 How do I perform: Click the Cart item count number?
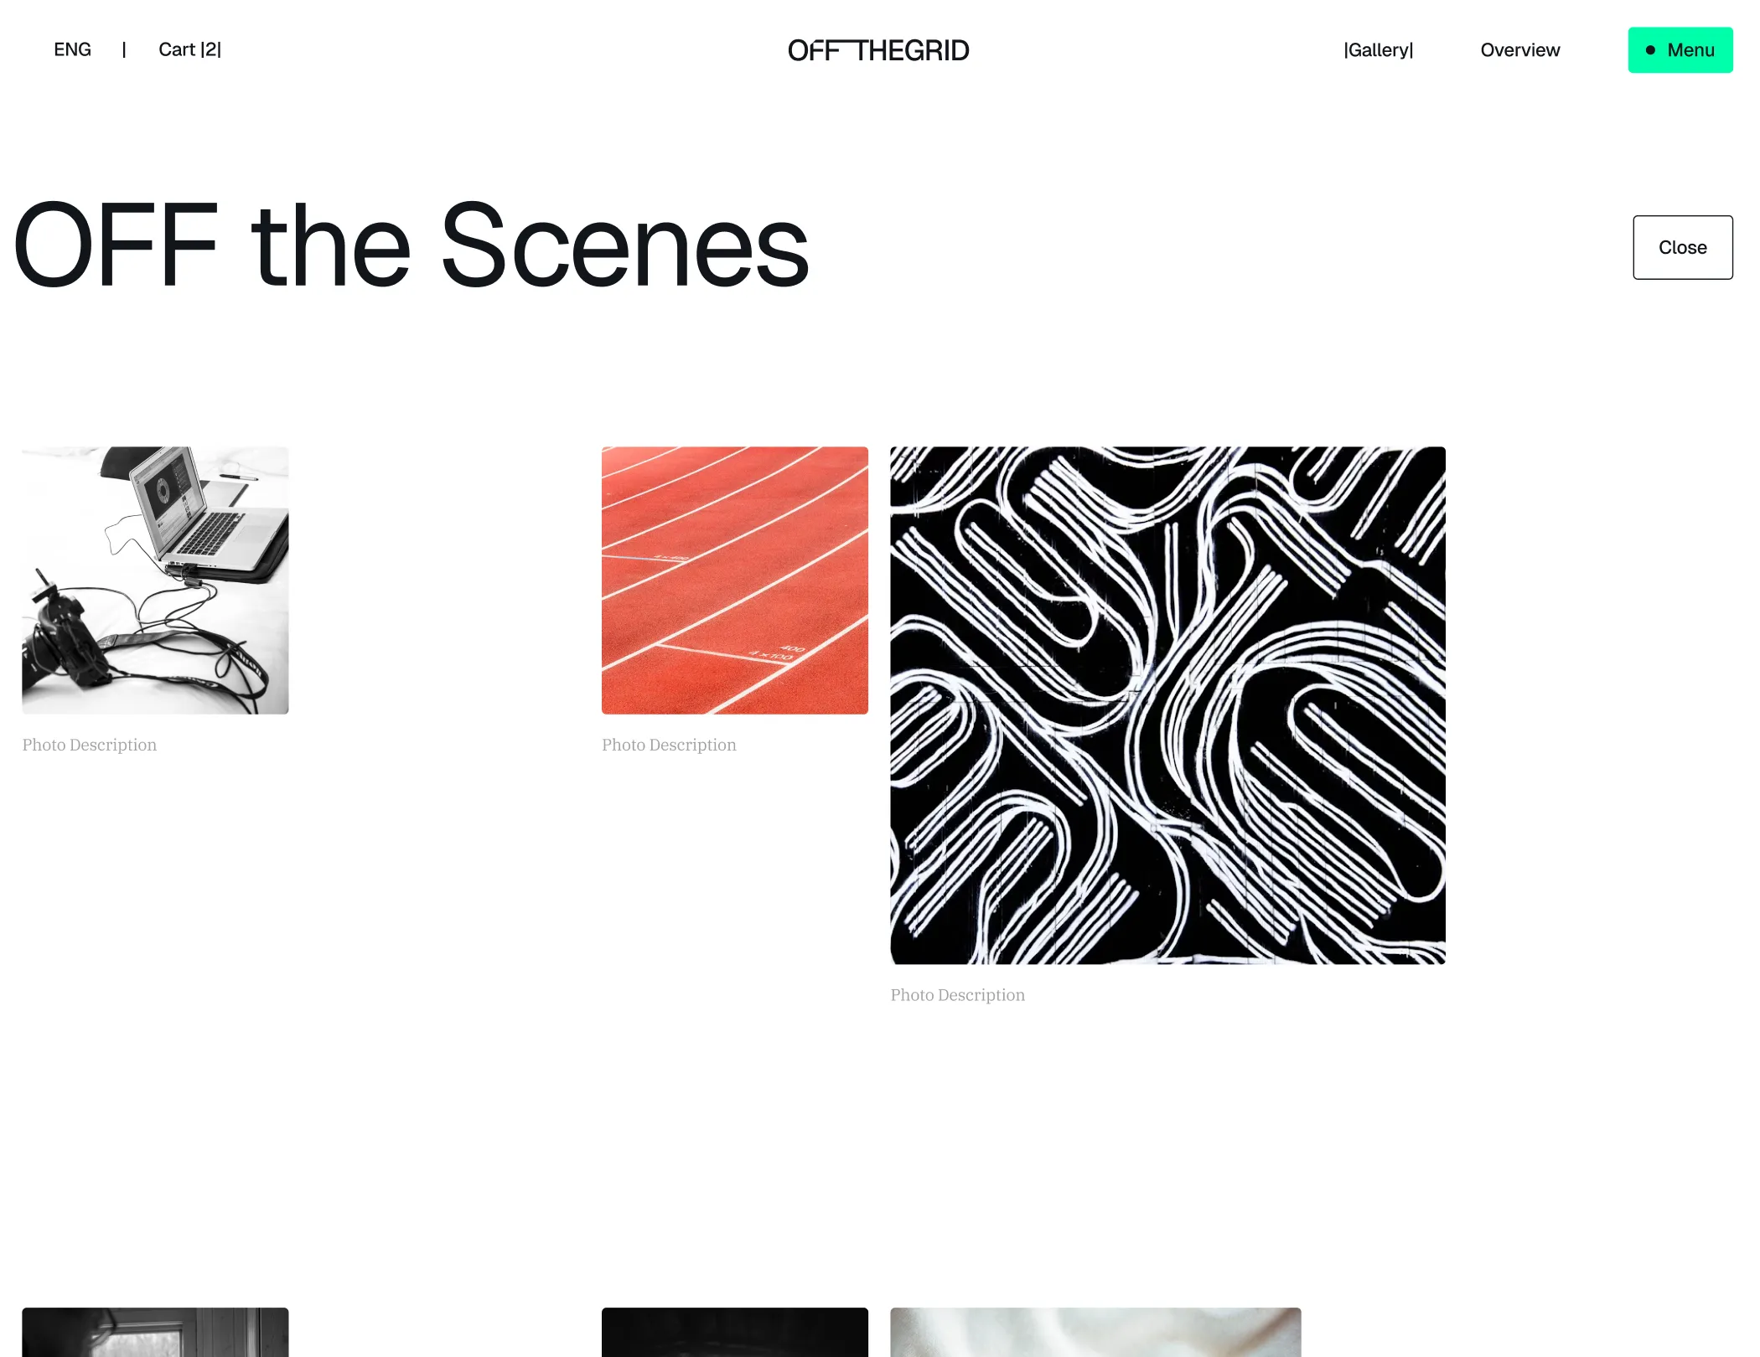210,49
